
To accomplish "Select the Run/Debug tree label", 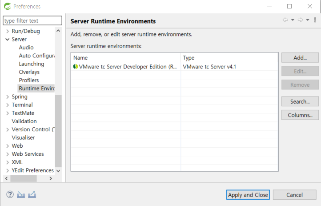I will [26, 31].
